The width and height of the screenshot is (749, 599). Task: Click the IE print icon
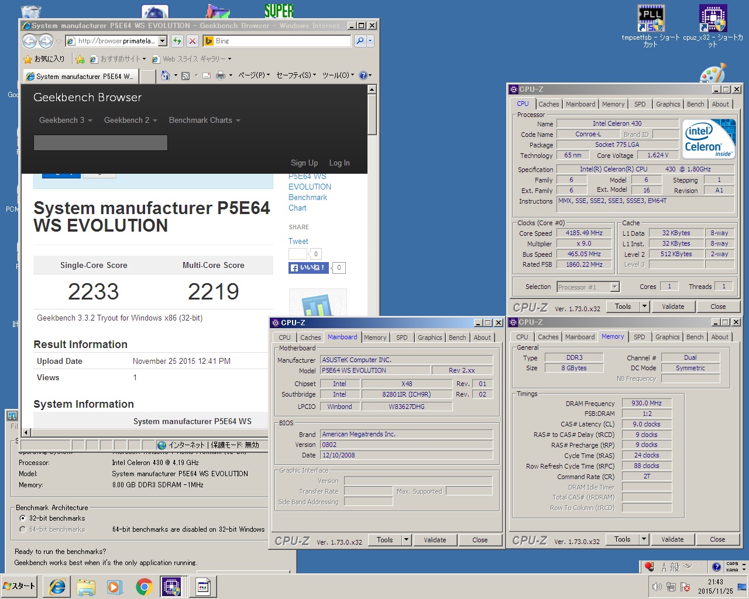point(221,75)
